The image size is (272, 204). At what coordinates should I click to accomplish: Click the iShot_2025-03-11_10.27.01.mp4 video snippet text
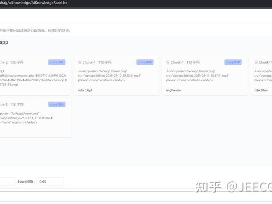(198, 75)
